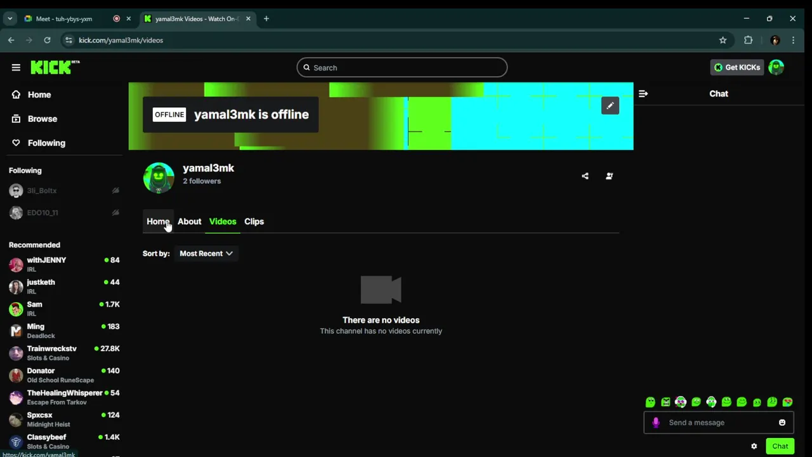812x457 pixels.
Task: Open recommended channel Trainwreckstv
Action: (x=63, y=354)
